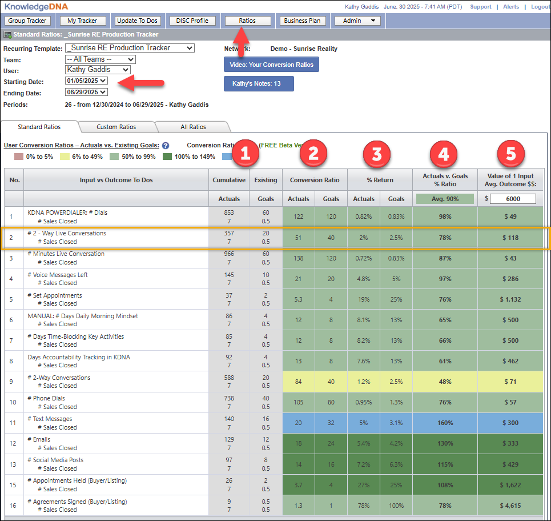Viewport: 551px width, 521px height.
Task: Switch to the Custom Ratios tab
Action: [x=116, y=127]
